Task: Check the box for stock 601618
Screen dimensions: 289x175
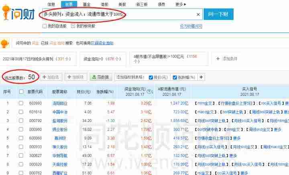Action: point(21,112)
